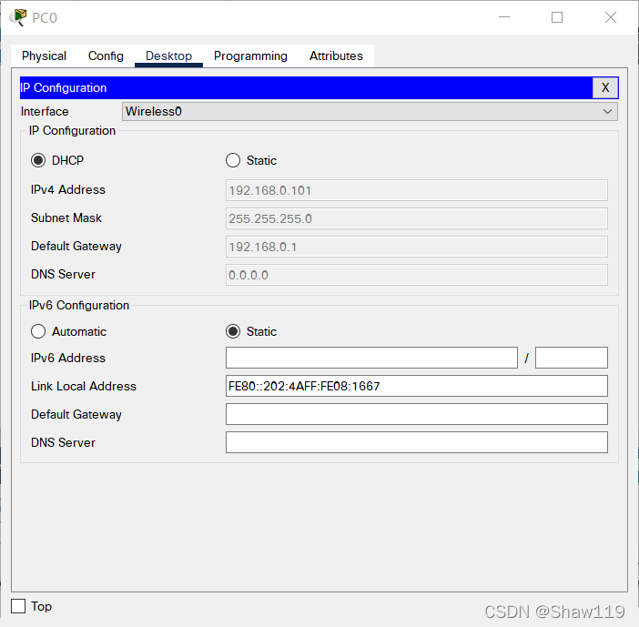This screenshot has width=639, height=627.
Task: Select the Desktop tab
Action: coord(168,56)
